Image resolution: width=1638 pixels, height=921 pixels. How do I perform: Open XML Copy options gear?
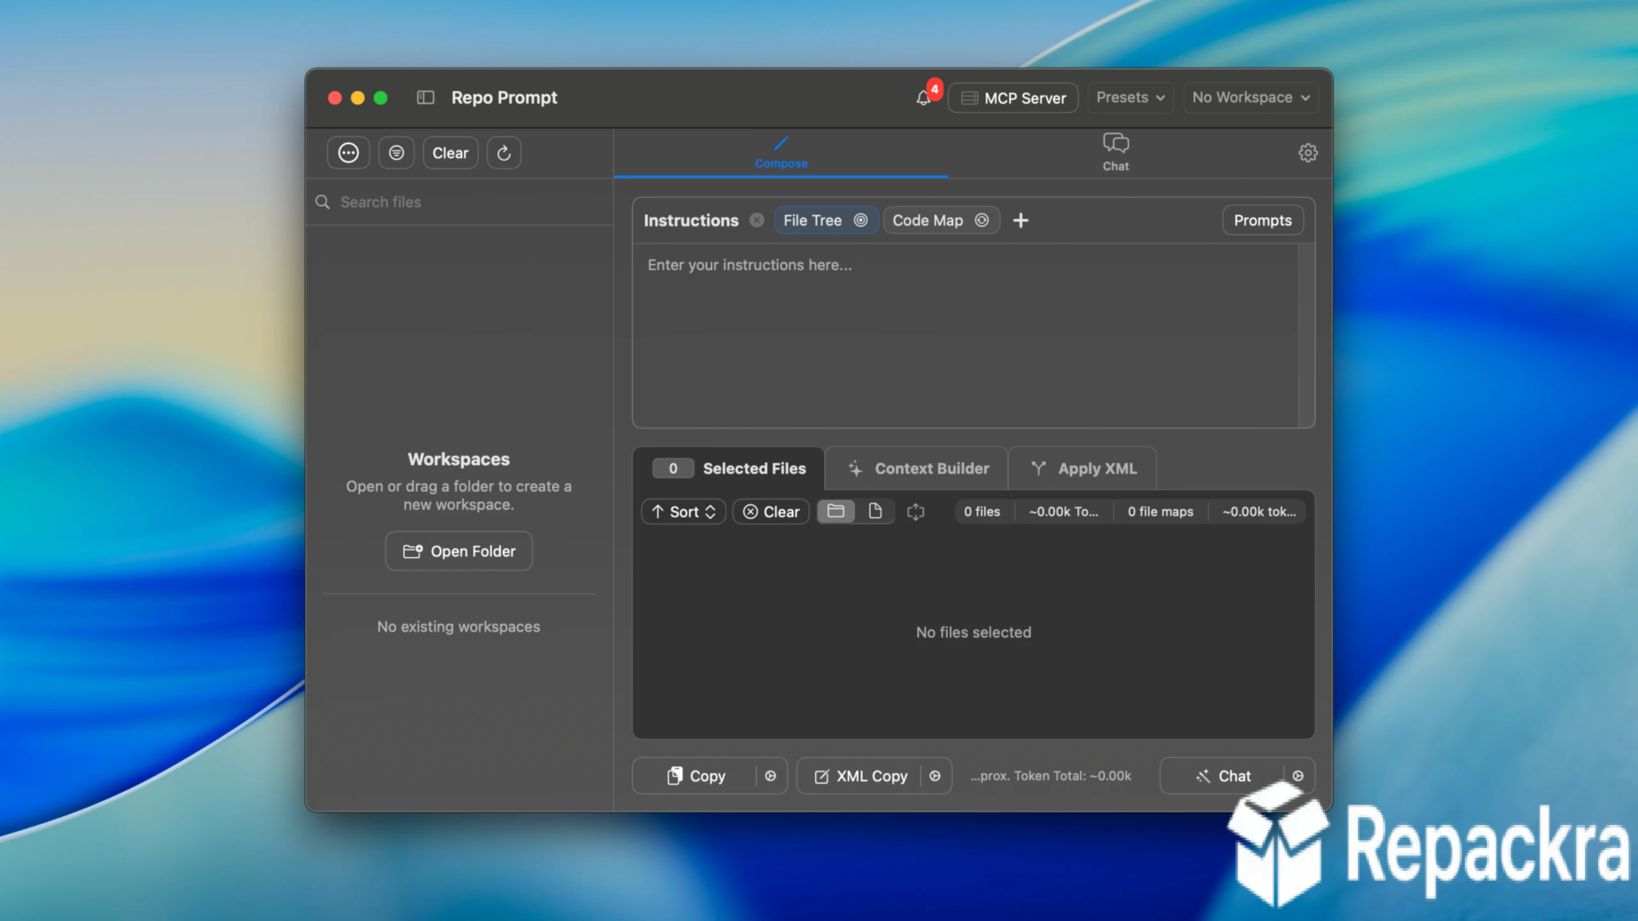click(x=935, y=776)
